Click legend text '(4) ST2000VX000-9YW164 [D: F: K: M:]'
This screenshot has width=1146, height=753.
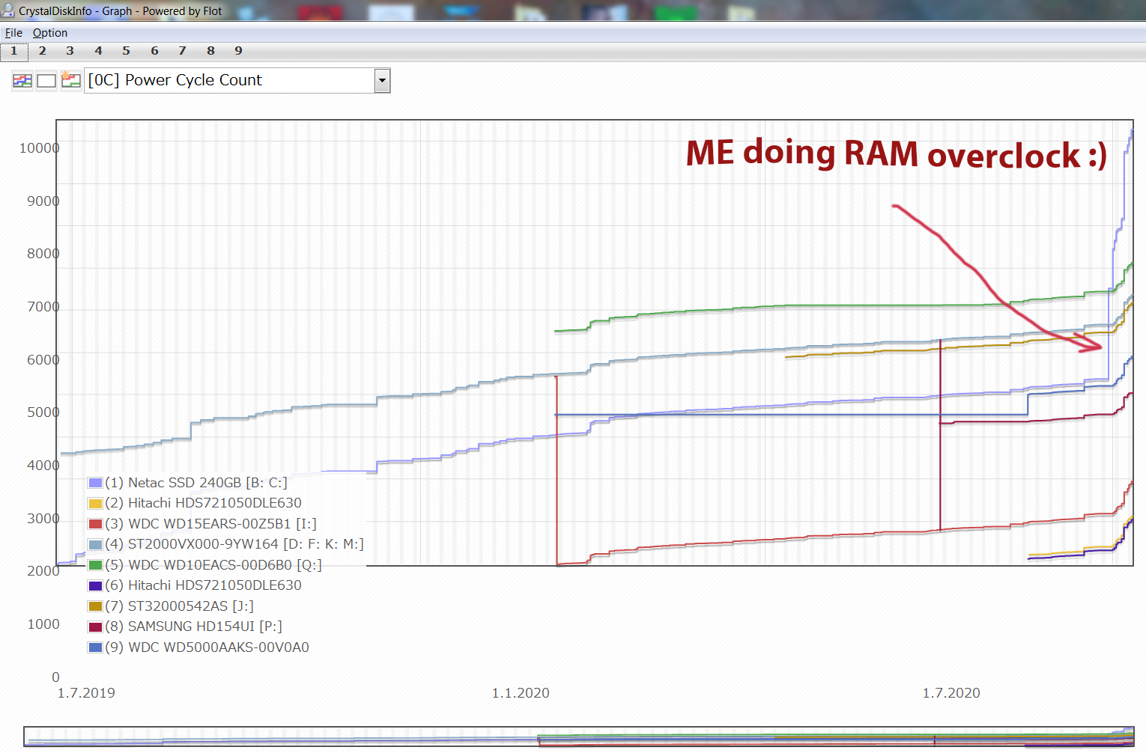click(x=234, y=544)
